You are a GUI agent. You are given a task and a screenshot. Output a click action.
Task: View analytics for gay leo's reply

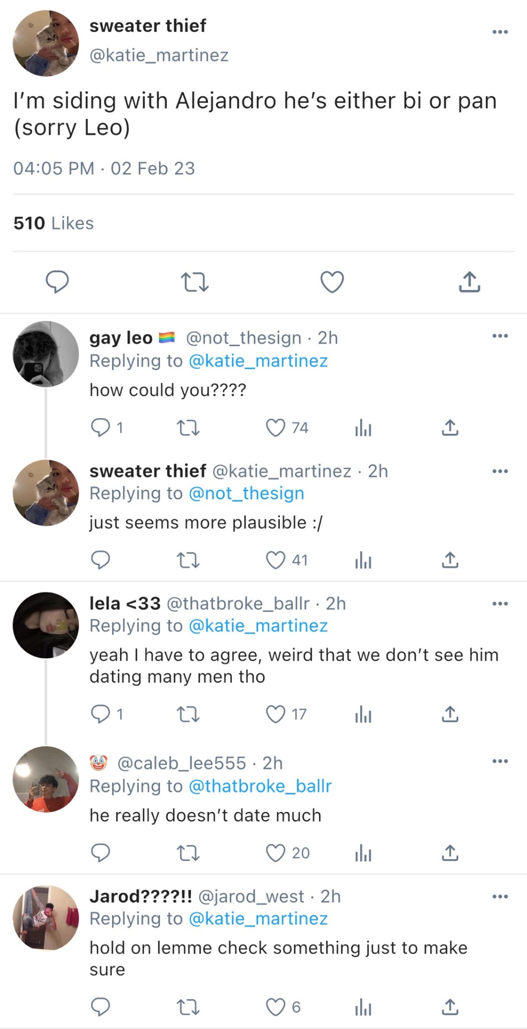pyautogui.click(x=363, y=428)
